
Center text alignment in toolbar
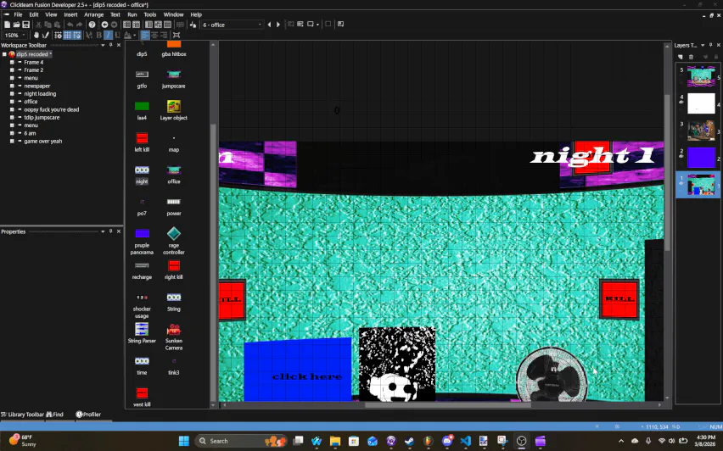154,35
